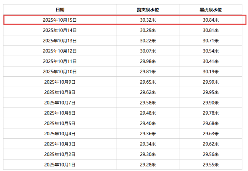Screen dimensions: 248x171
Task: Click the 29.56米 黑虎泉 value
Action: pos(210,154)
